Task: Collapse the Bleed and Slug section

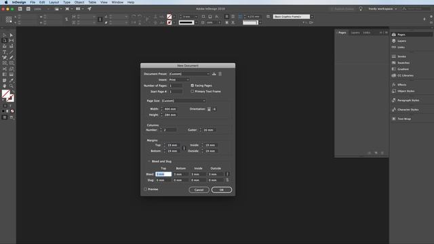Action: pyautogui.click(x=149, y=161)
